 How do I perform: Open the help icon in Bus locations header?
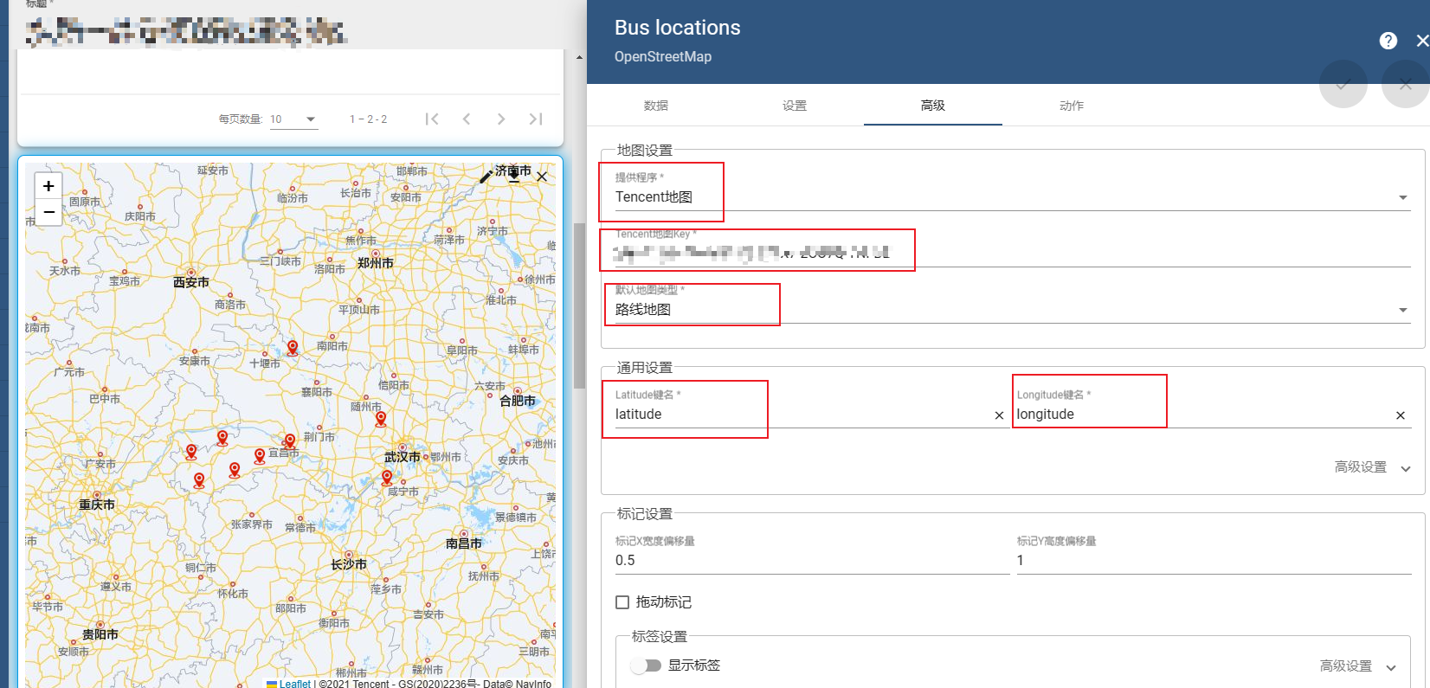(1388, 41)
